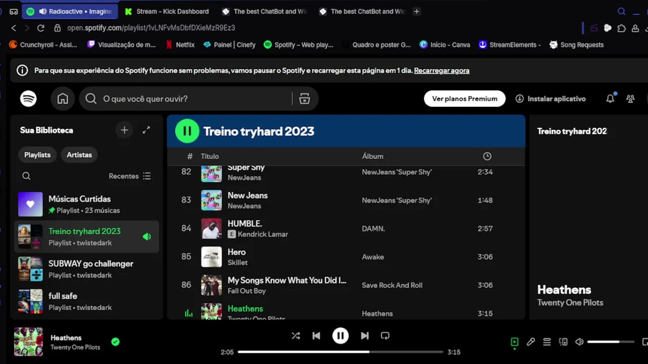Search inside Sua Biblioteca

(x=26, y=176)
